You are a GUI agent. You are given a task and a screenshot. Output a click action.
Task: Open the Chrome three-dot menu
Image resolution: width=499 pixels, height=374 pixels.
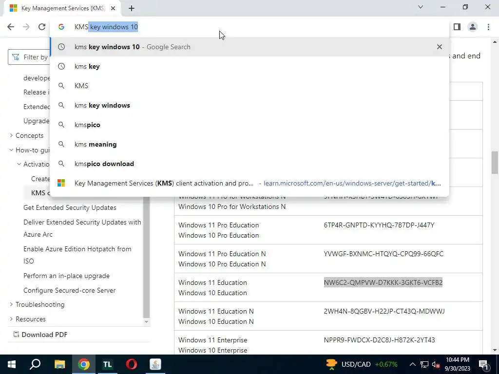tap(488, 27)
